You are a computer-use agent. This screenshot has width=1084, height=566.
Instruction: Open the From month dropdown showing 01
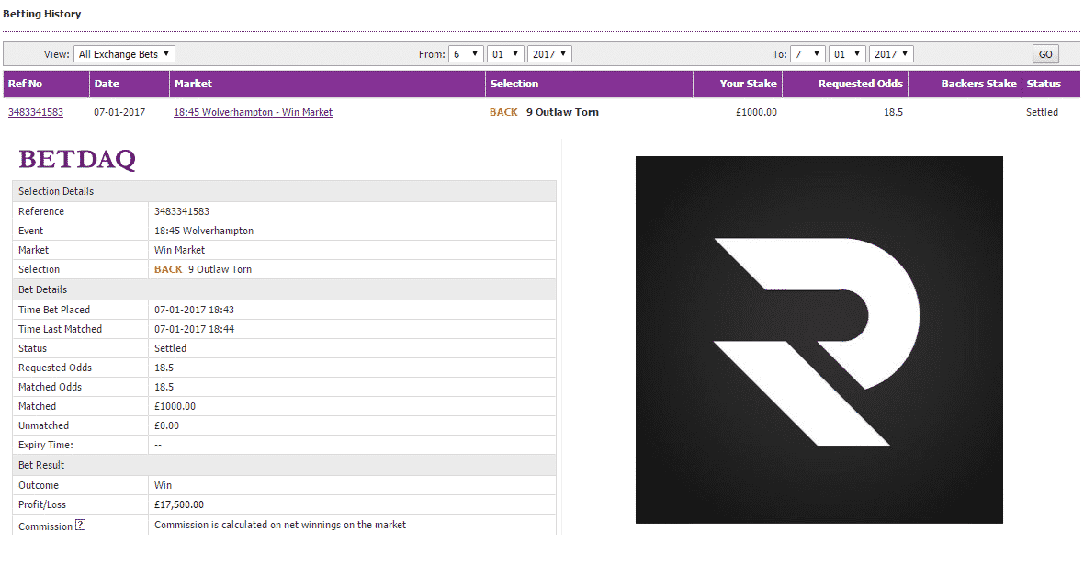click(x=505, y=54)
